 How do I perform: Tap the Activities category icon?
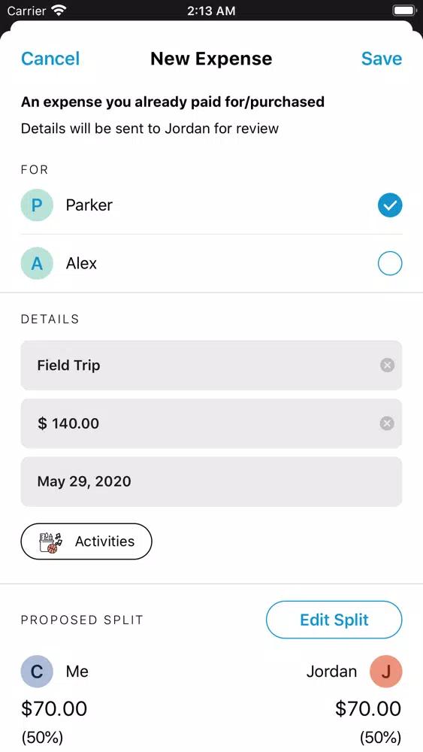[x=51, y=541]
